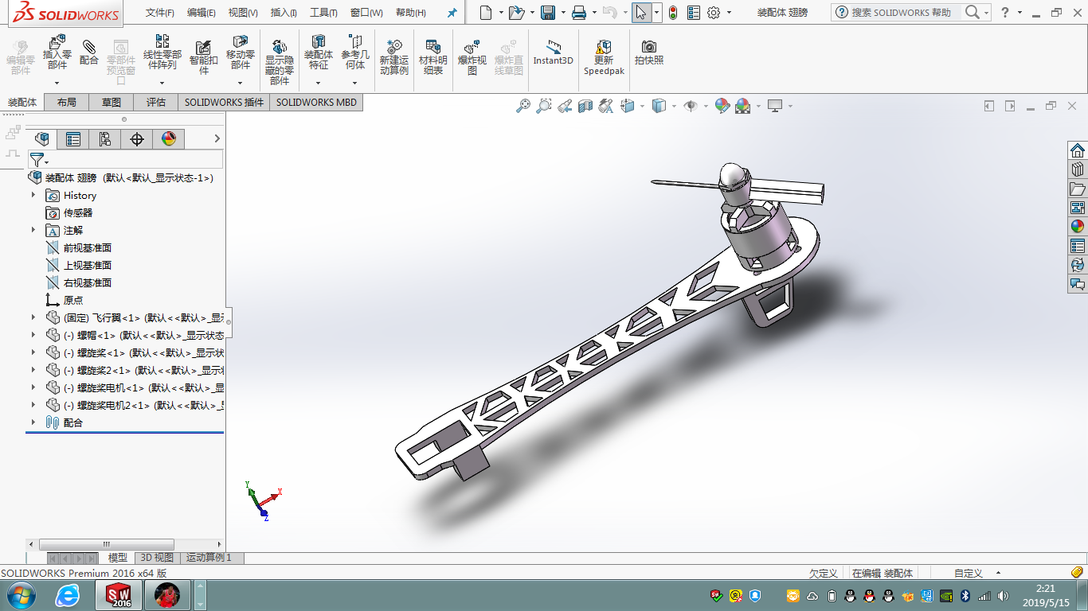The height and width of the screenshot is (611, 1088).
Task: Open the 文件(F) menu
Action: (x=160, y=13)
